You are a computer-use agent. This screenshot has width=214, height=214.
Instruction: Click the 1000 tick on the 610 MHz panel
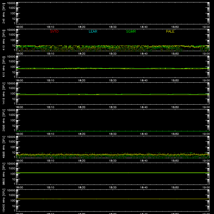[x=12, y=62]
